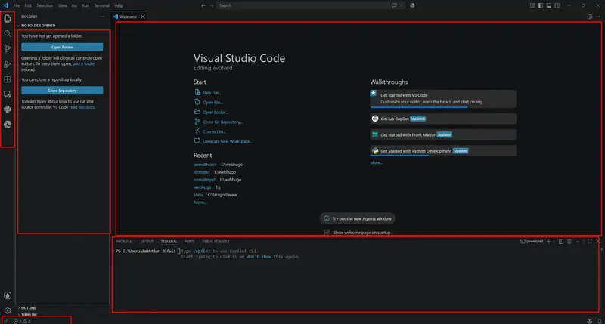The height and width of the screenshot is (324, 605).
Task: Maximize the terminal panel size
Action: click(x=590, y=242)
